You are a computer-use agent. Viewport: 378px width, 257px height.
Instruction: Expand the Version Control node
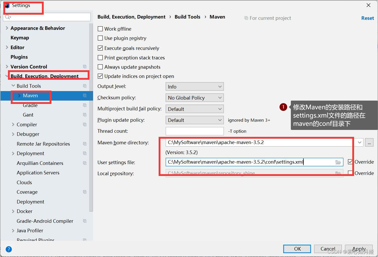(7, 67)
